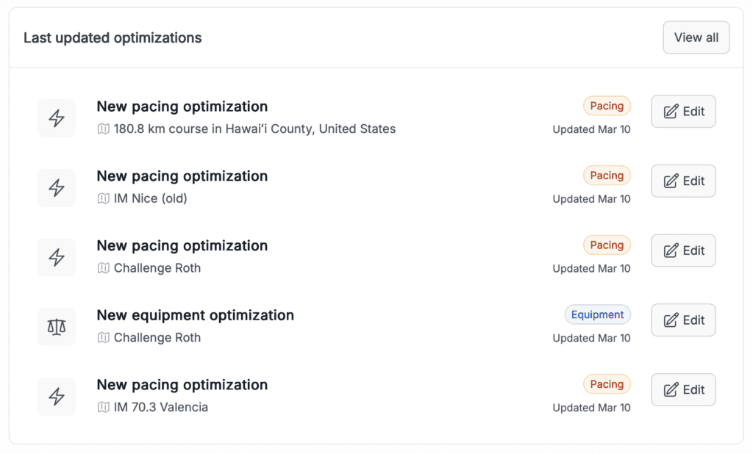This screenshot has height=454, width=753.
Task: Click "Challenge Roth" under New pacing optimization
Action: [157, 268]
